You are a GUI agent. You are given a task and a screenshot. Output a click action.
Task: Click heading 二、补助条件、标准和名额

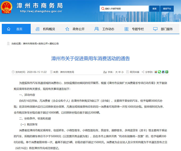coord(35,119)
